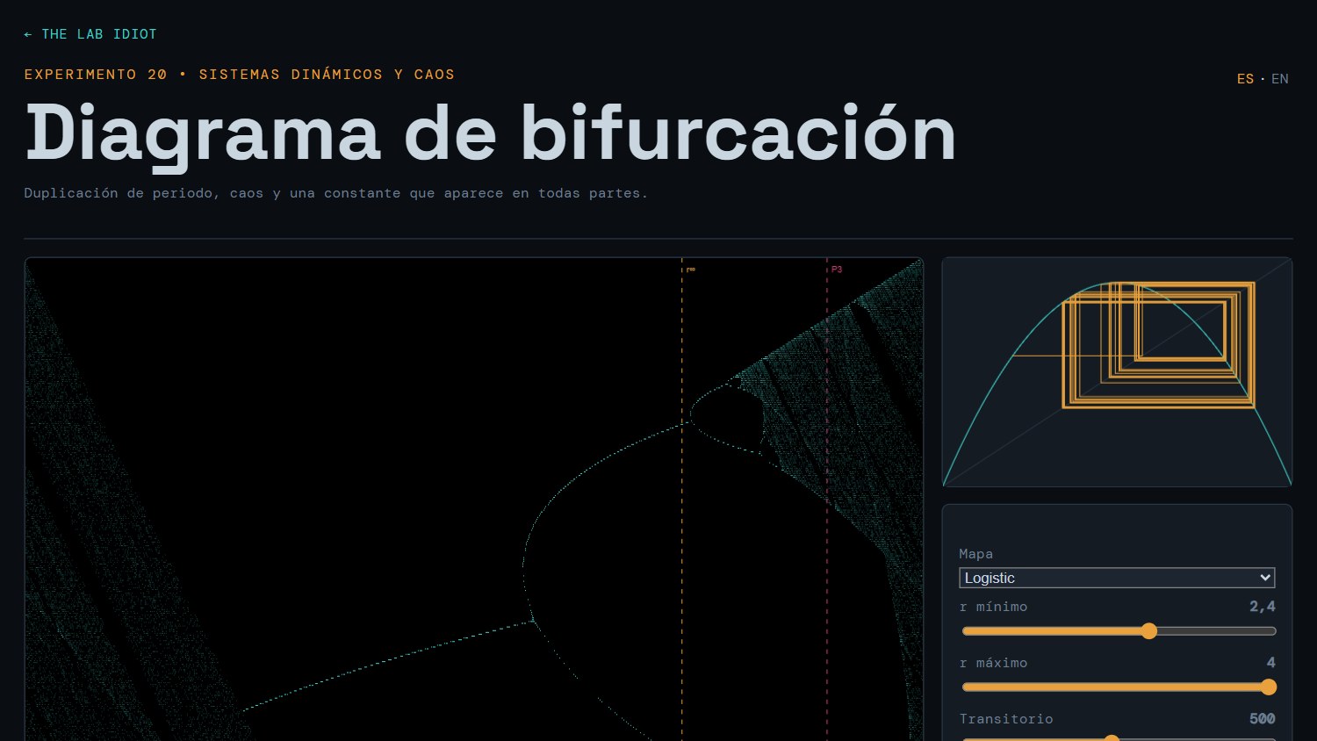Click the Transitorio label

(1006, 719)
